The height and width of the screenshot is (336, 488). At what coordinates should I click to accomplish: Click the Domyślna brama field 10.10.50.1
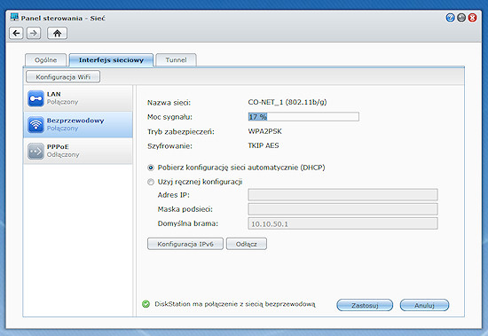click(x=342, y=223)
